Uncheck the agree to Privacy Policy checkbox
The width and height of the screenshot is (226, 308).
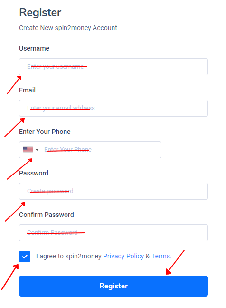[x=25, y=257]
